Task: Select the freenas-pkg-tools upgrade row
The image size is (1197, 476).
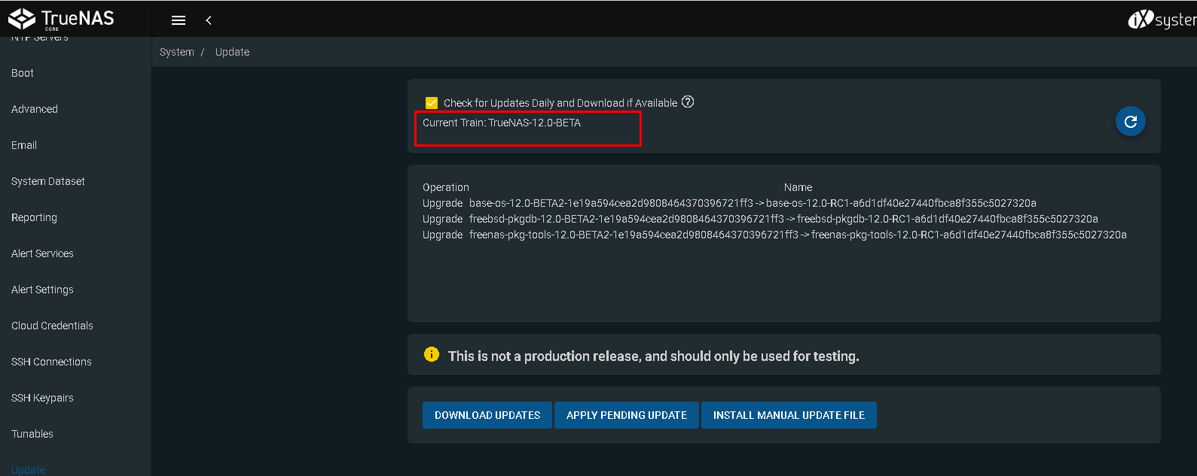Action: click(x=774, y=235)
